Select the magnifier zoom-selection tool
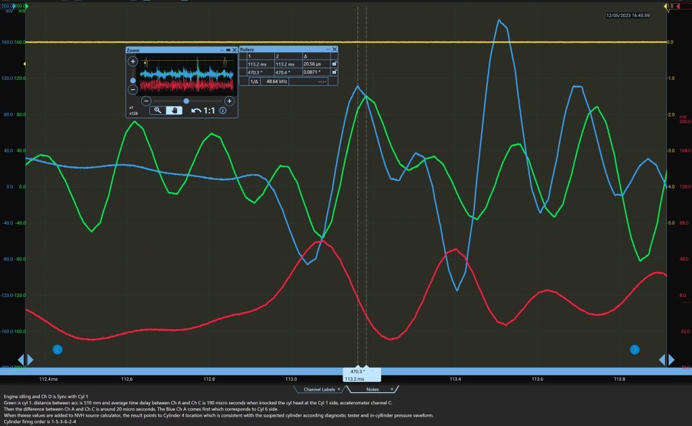 (157, 110)
